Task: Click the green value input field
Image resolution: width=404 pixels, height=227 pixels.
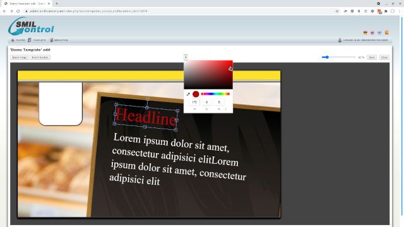Action: 206,102
